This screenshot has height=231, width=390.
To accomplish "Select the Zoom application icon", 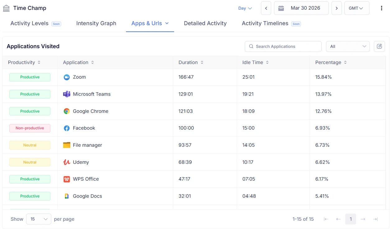I will point(67,77).
